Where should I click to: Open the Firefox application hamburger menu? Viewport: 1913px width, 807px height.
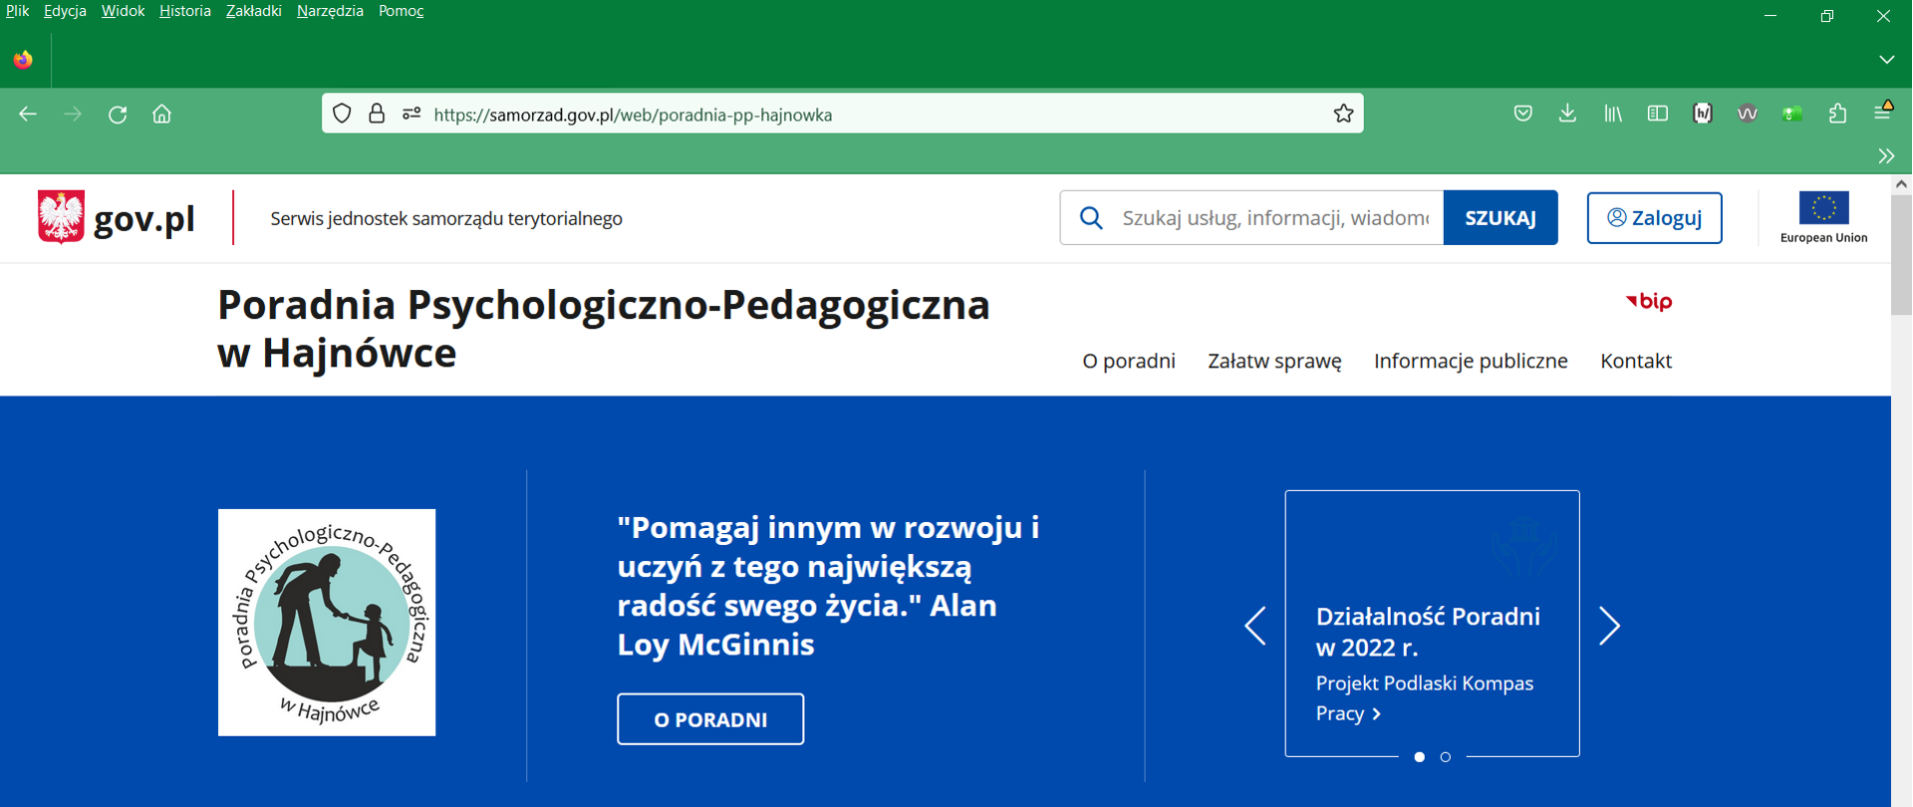click(x=1882, y=112)
